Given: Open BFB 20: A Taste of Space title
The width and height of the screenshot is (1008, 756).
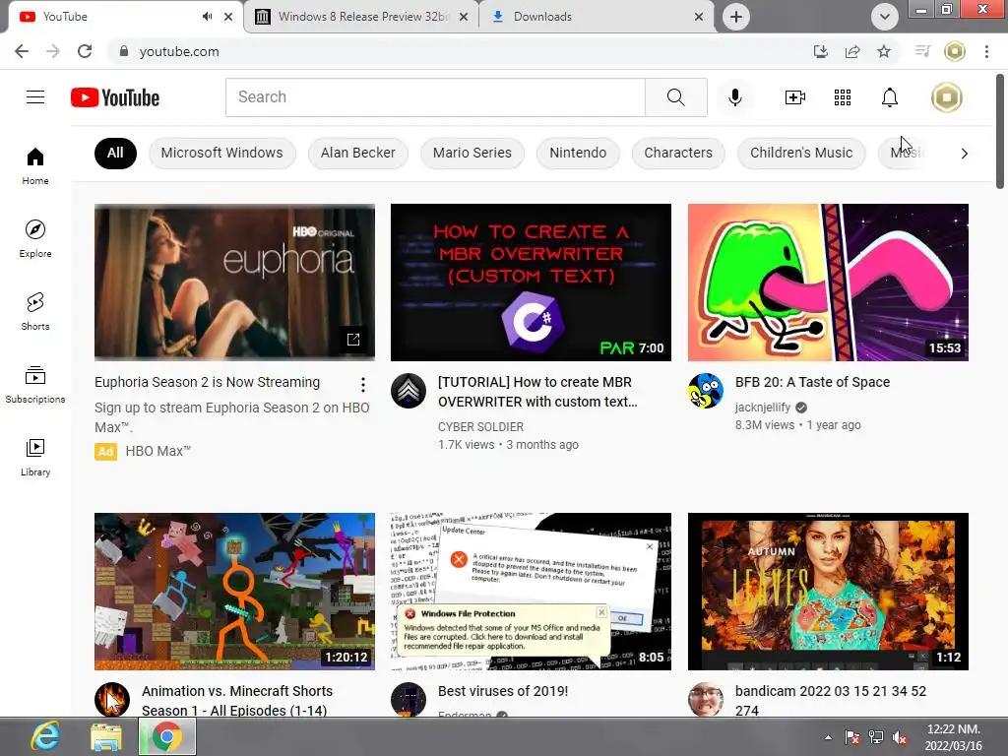Looking at the screenshot, I should pos(812,382).
